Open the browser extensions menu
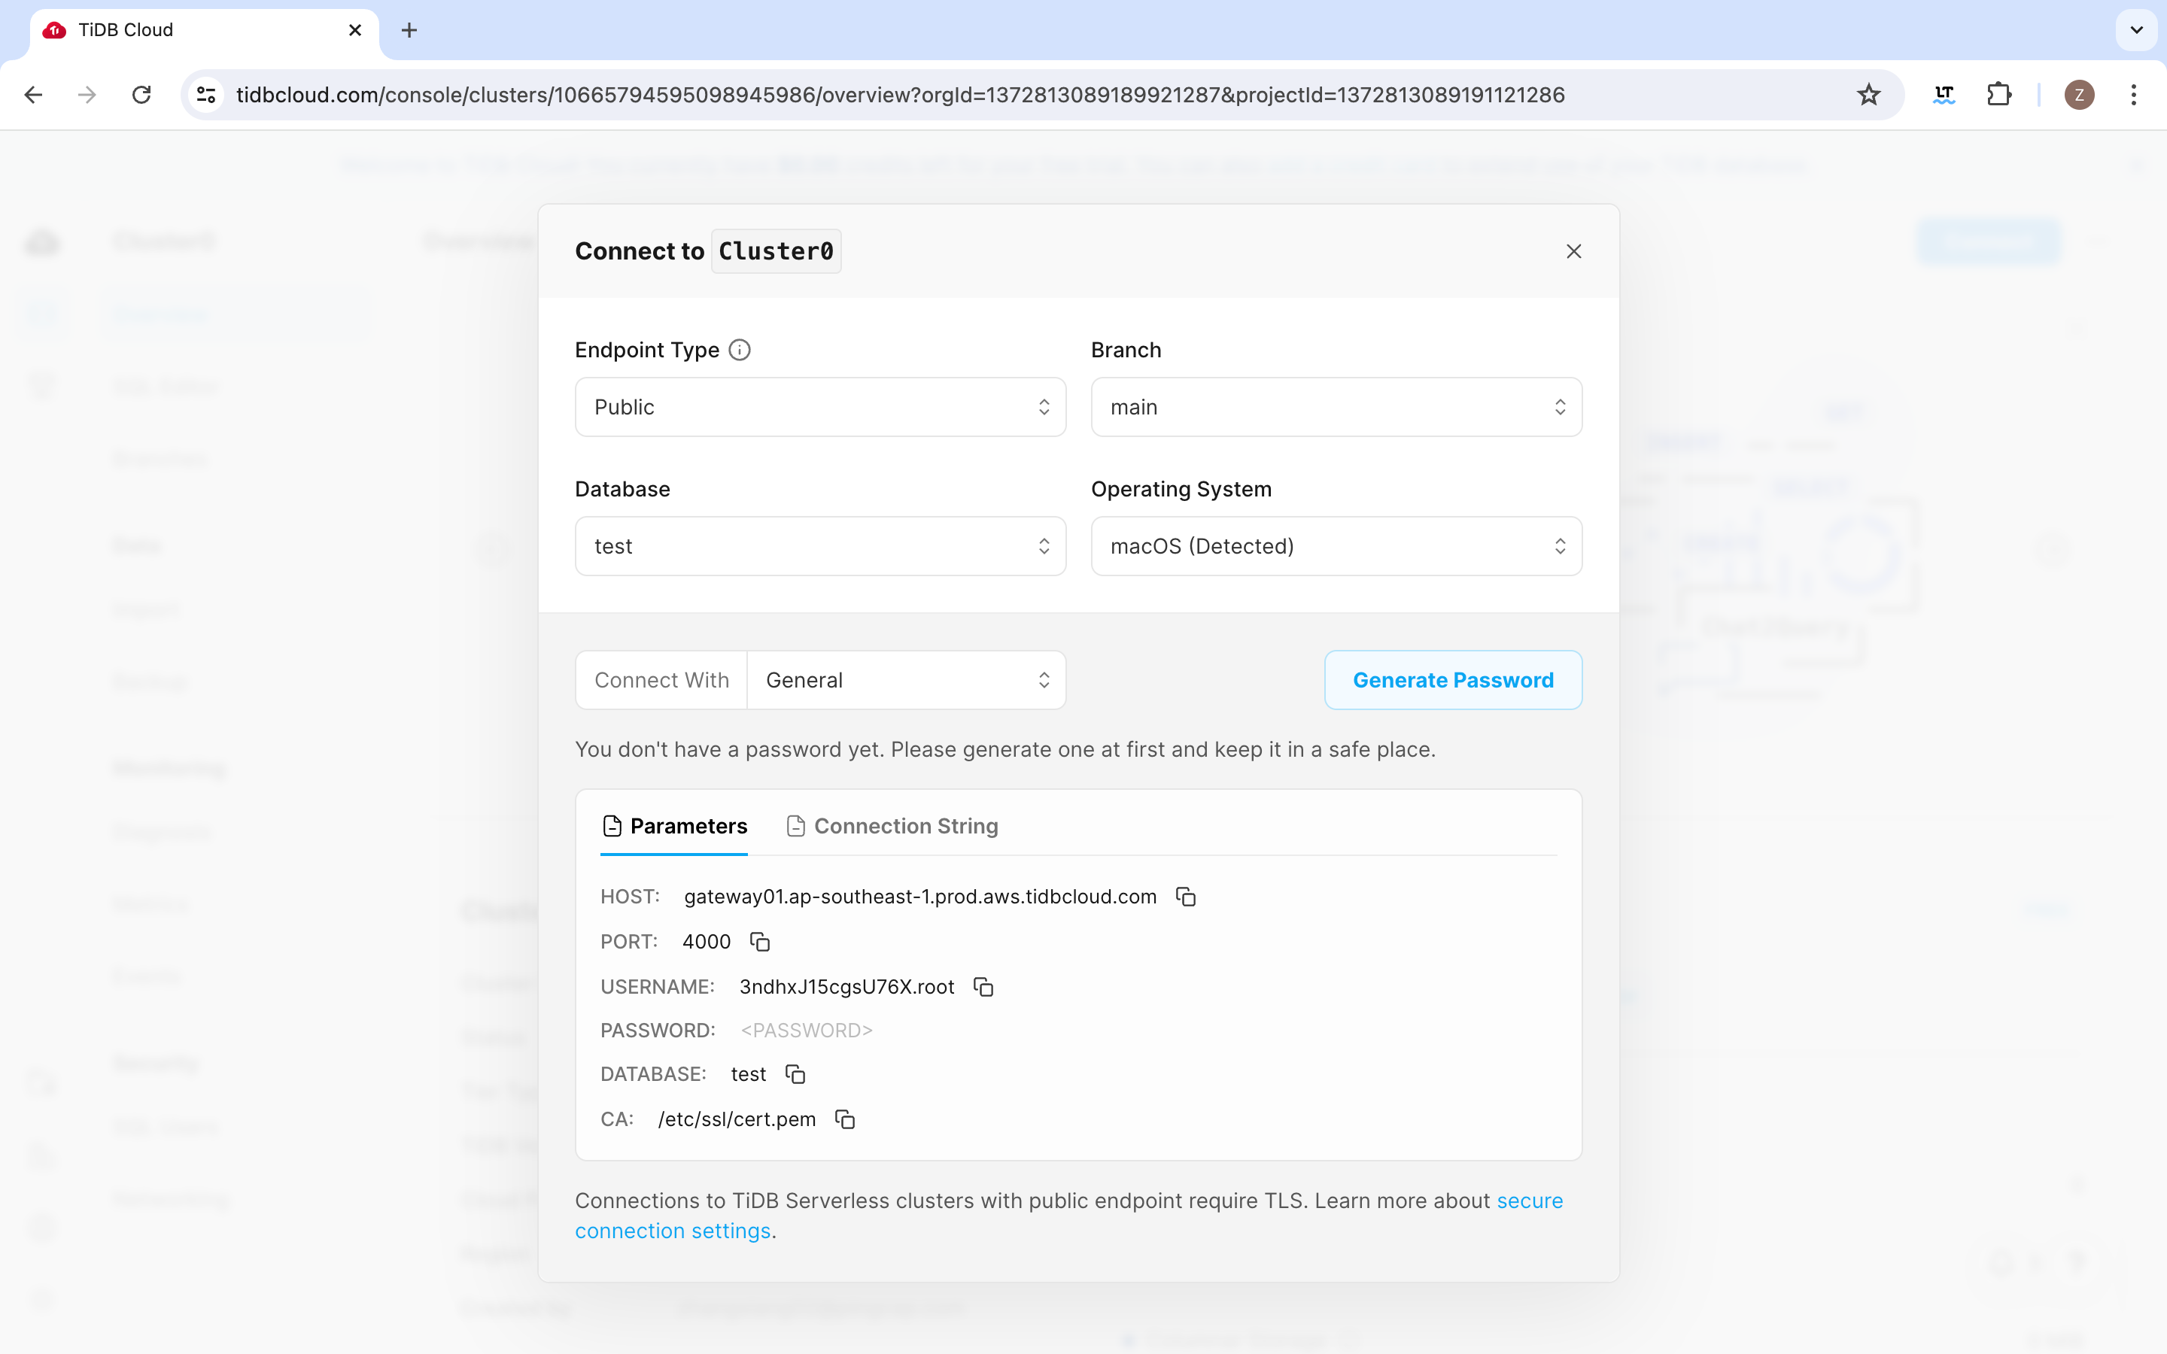 (1998, 95)
